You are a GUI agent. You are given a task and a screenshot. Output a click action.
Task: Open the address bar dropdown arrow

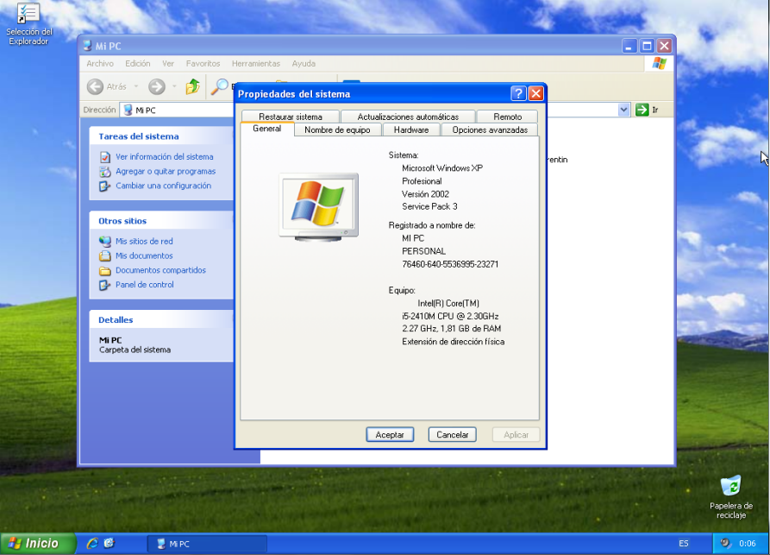pyautogui.click(x=623, y=110)
